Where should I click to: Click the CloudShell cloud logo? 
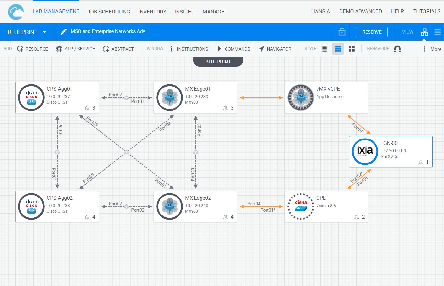coord(16,12)
